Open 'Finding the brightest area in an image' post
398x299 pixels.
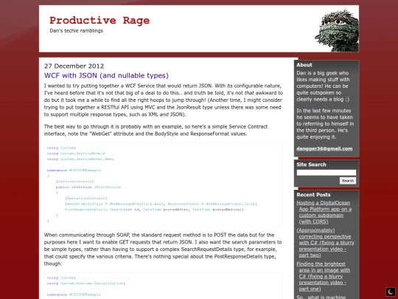324,276
